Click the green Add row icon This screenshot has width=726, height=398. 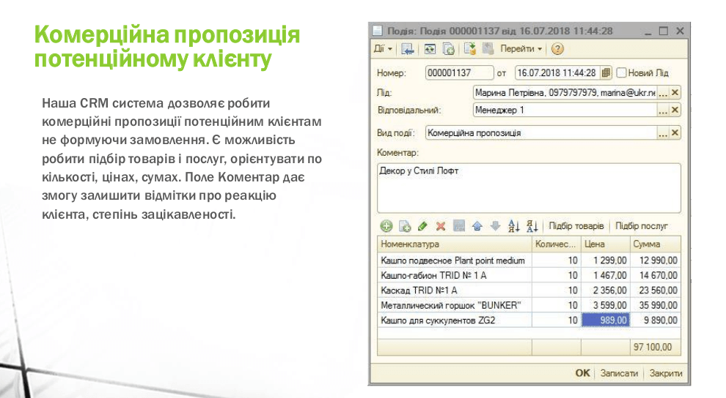[386, 226]
